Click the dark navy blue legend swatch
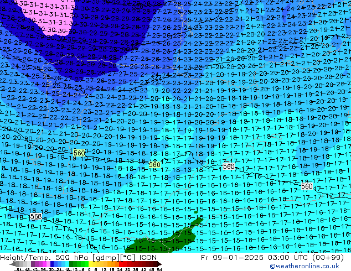 52,264
